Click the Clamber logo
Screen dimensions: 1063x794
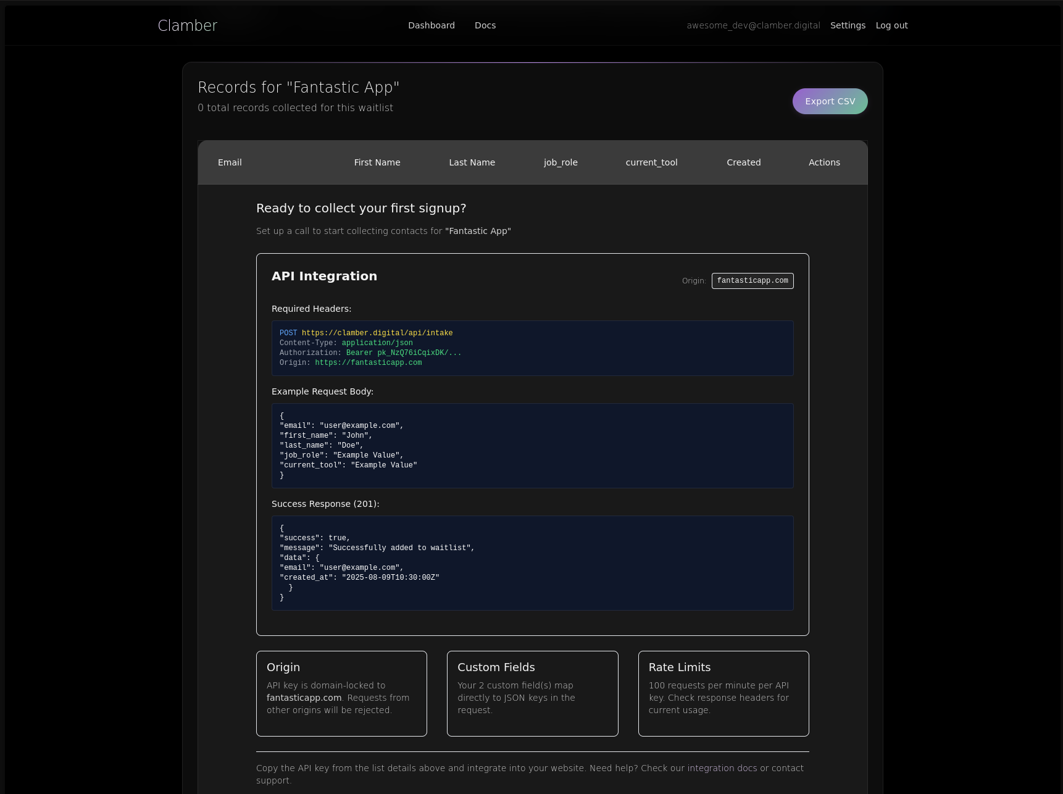click(x=187, y=25)
